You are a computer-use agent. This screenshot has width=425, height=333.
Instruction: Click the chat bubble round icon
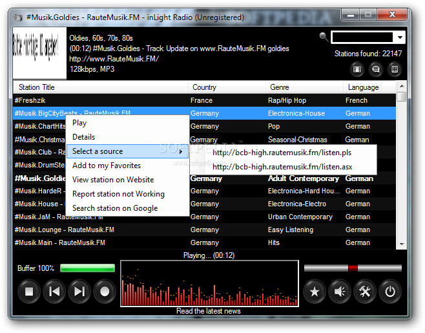[376, 69]
